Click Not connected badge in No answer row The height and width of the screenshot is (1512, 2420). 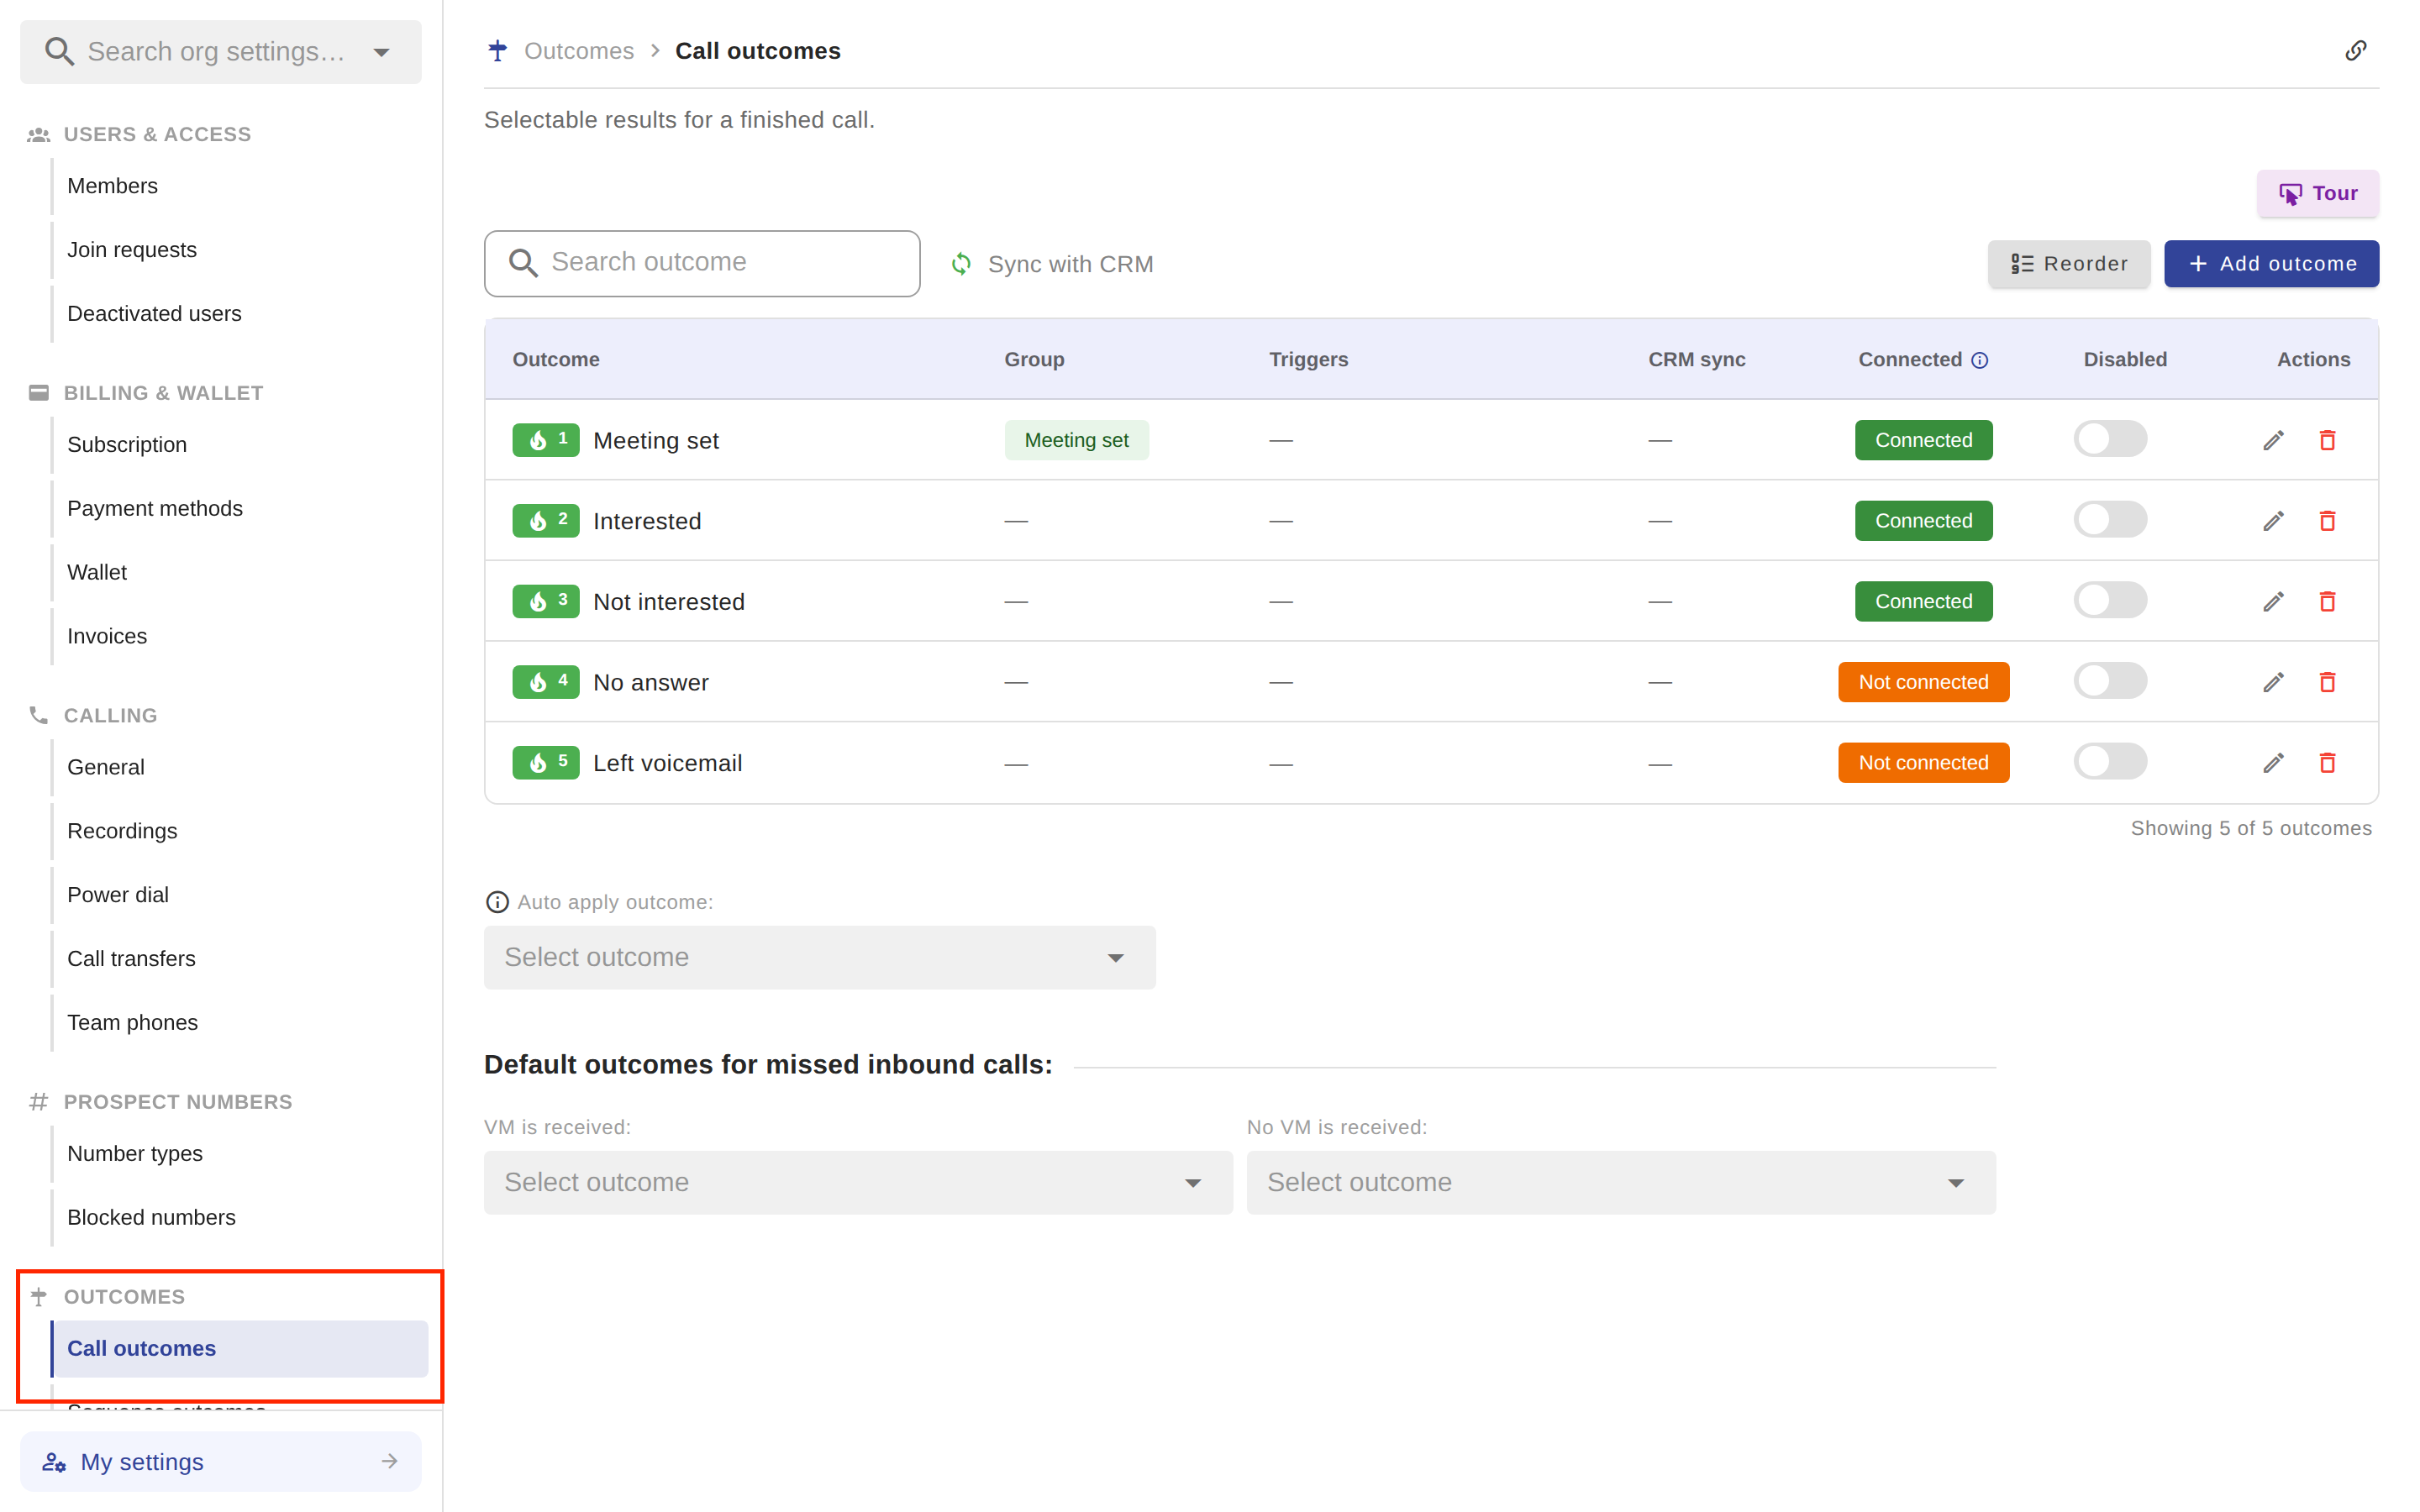tap(1923, 682)
